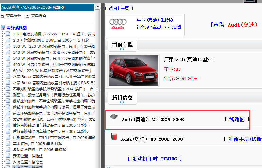Open 菜单展开 to expand all menus

pyautogui.click(x=14, y=16)
